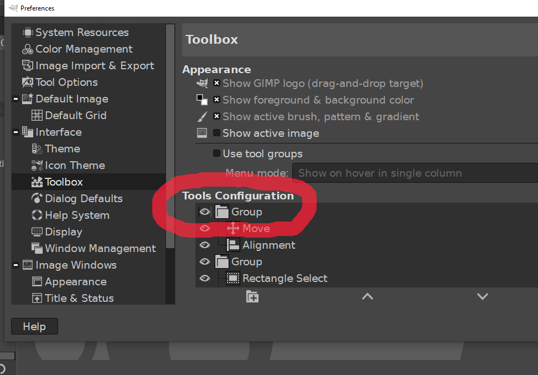The width and height of the screenshot is (538, 375).
Task: Open Tool Options preferences
Action: point(60,83)
